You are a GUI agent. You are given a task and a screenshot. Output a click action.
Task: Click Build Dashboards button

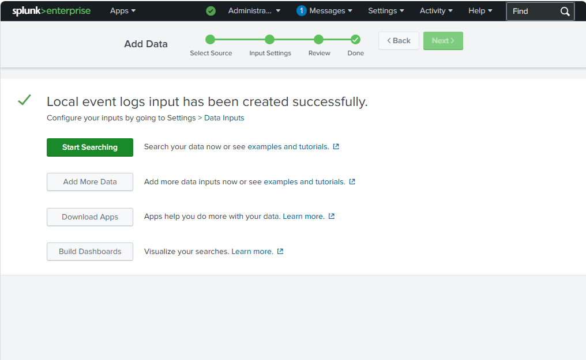coord(90,252)
